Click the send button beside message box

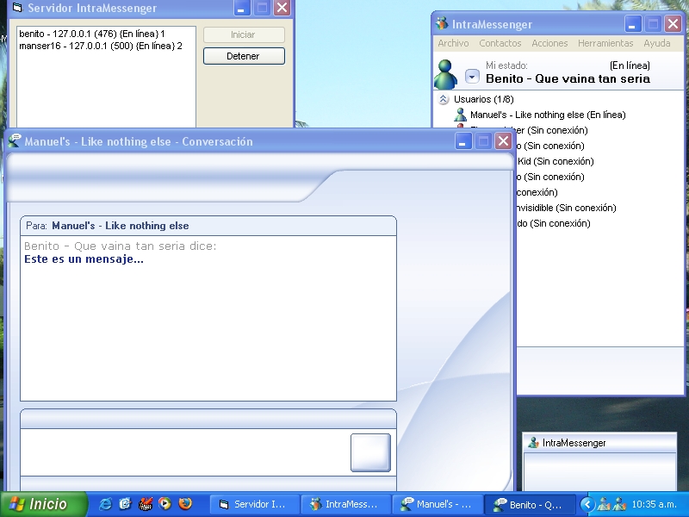370,452
